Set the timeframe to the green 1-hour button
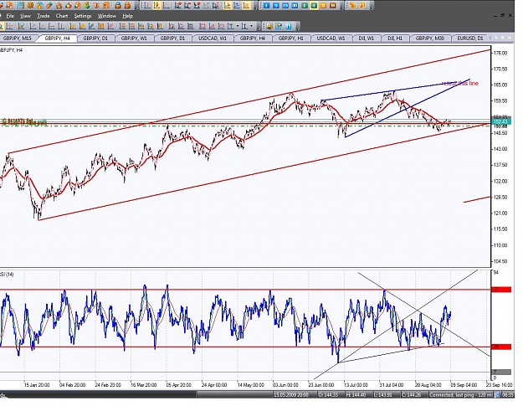The image size is (523, 406). [x=305, y=5]
